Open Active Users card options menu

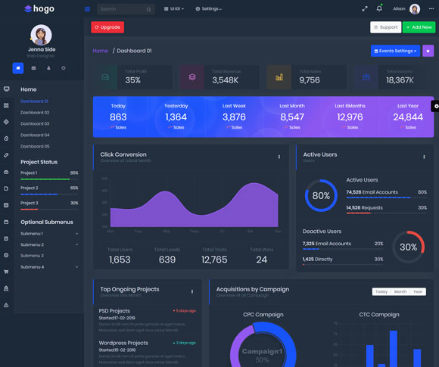point(424,157)
